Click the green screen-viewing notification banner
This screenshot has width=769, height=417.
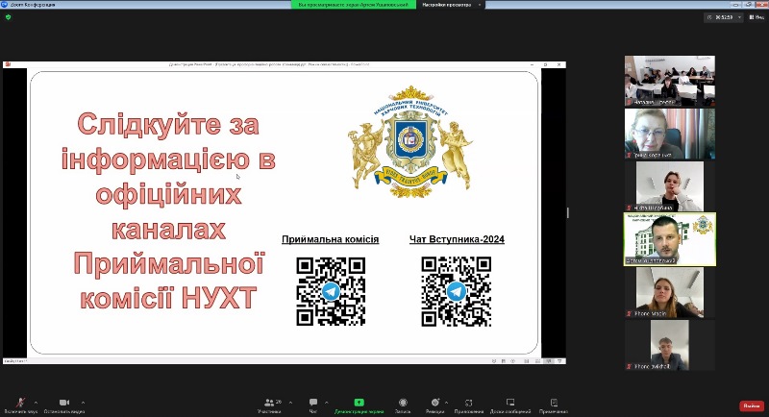coord(353,5)
